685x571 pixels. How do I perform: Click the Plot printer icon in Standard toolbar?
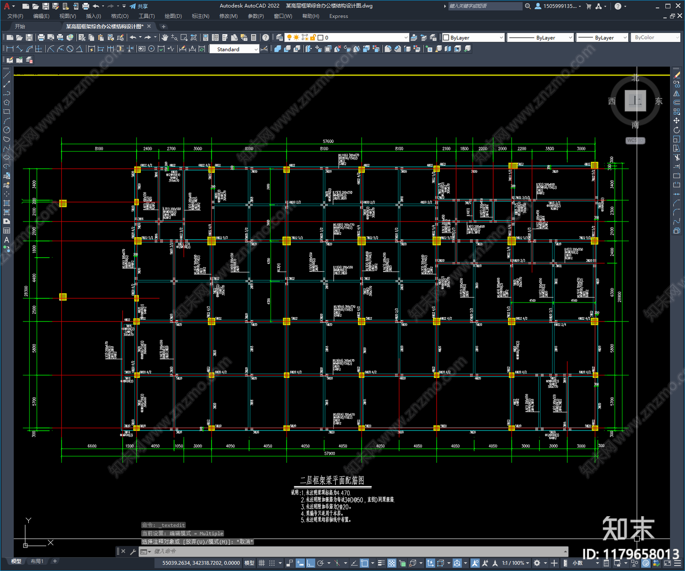tap(41, 38)
